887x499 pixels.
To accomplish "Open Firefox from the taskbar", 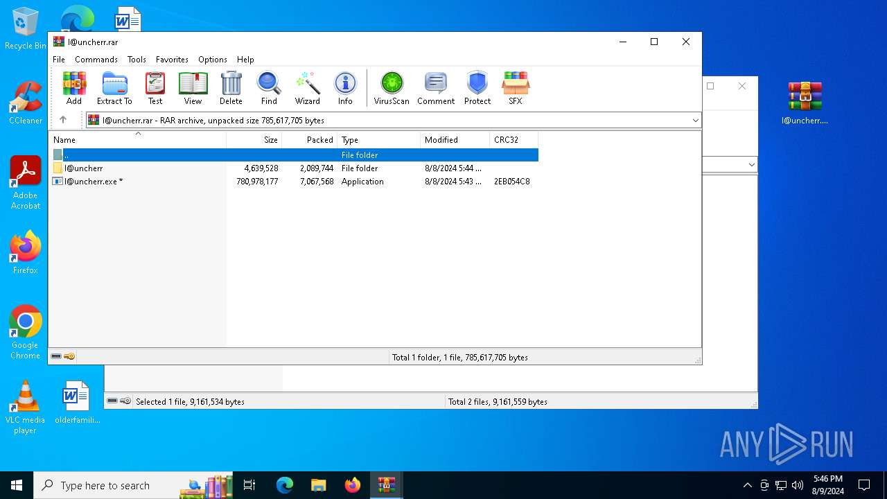I will [x=353, y=485].
